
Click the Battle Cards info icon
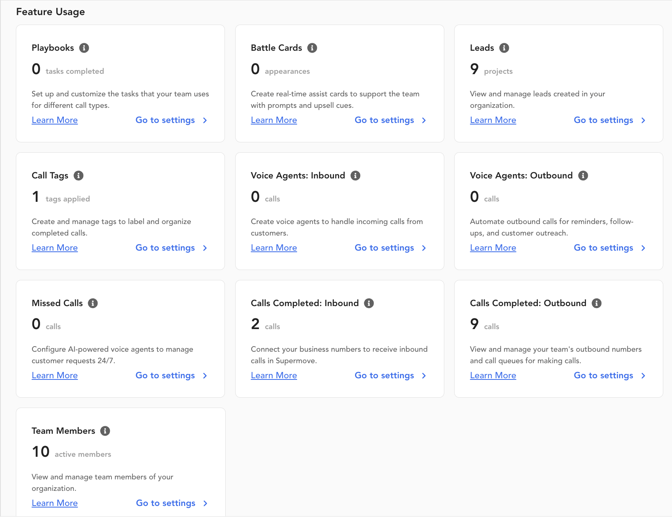pos(312,48)
